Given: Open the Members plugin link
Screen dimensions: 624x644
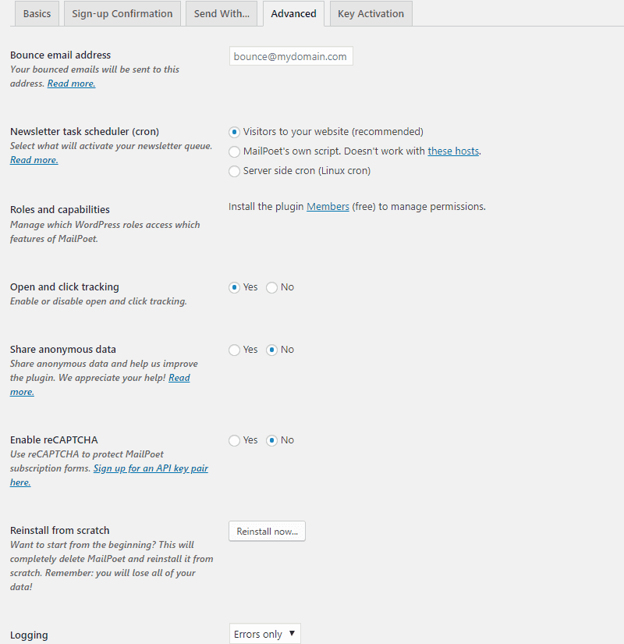Looking at the screenshot, I should 328,207.
